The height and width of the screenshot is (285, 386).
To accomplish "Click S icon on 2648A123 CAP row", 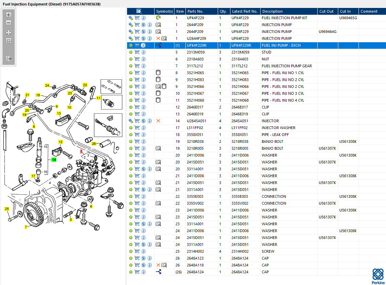I will [143, 259].
